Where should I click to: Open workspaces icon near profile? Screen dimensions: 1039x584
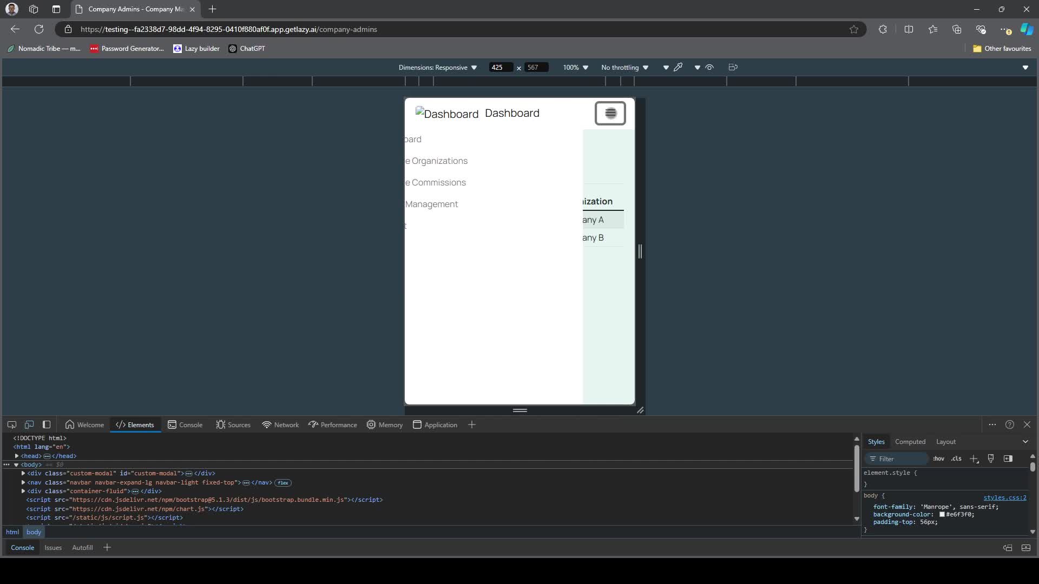point(34,9)
